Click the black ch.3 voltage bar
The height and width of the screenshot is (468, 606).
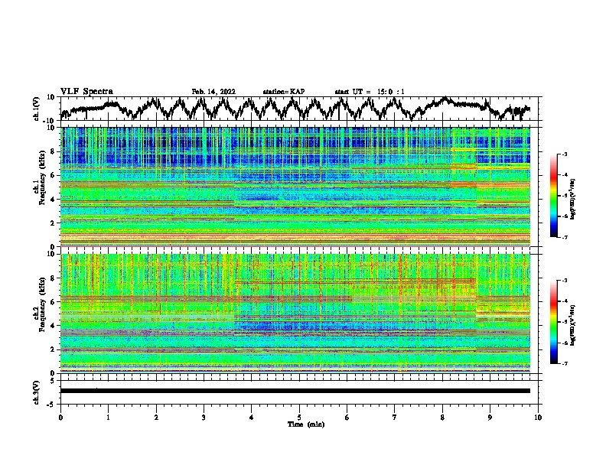coord(295,391)
